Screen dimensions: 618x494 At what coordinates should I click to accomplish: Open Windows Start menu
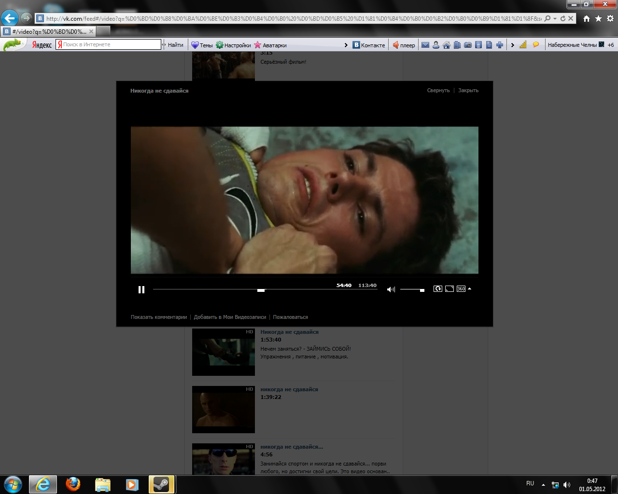coord(13,484)
